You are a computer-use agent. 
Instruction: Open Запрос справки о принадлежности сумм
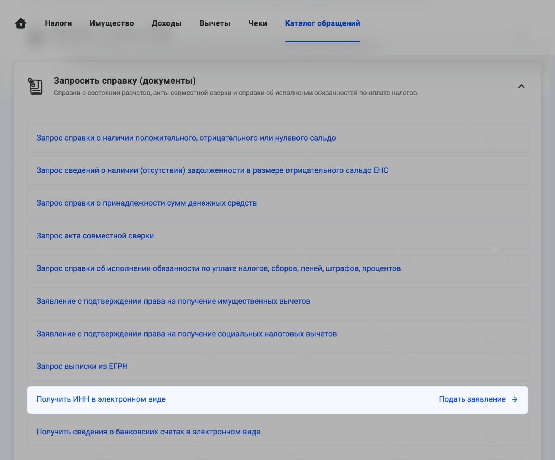click(x=277, y=203)
